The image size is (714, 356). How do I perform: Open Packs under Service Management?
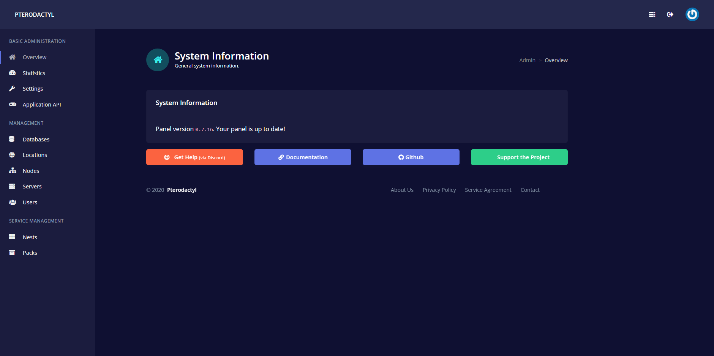coord(47,253)
